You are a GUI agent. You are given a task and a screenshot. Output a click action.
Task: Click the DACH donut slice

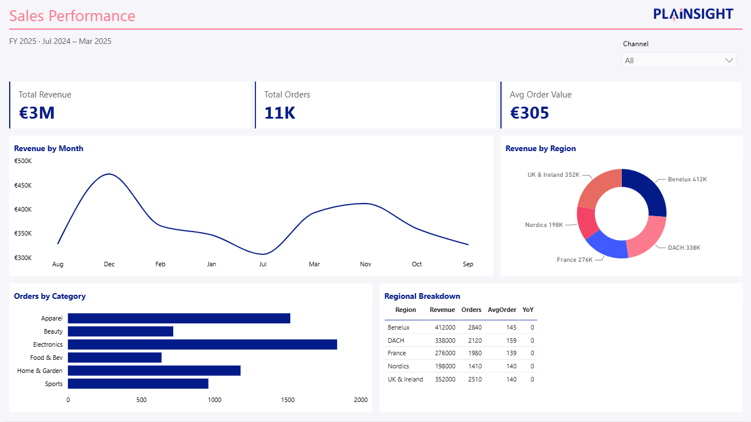646,236
